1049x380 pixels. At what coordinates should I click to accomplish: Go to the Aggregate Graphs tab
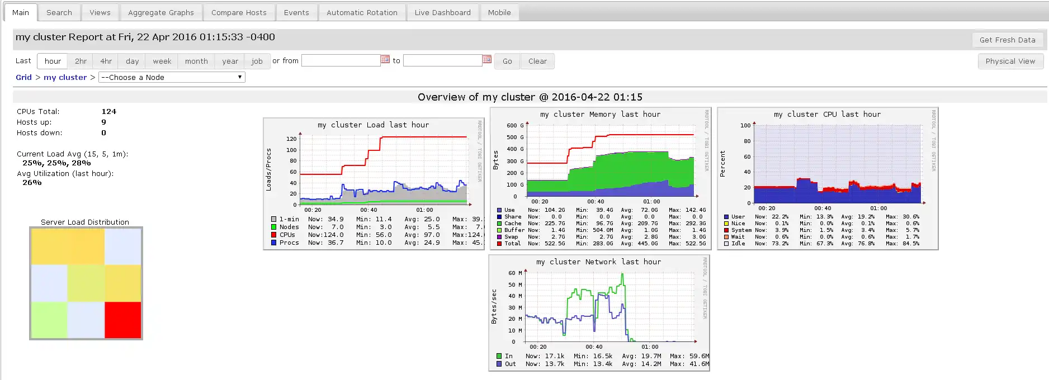coord(161,12)
